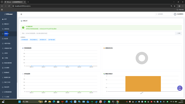Click the gray donut chart ring
The height and width of the screenshot is (104, 185).
(137, 58)
